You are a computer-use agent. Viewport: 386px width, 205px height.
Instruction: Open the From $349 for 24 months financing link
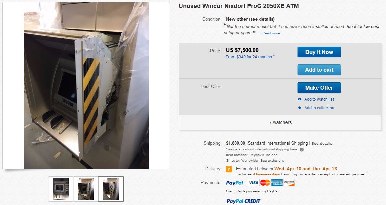[x=249, y=57]
